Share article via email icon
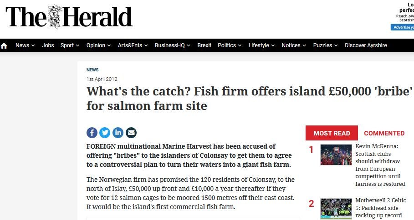 click(131, 133)
